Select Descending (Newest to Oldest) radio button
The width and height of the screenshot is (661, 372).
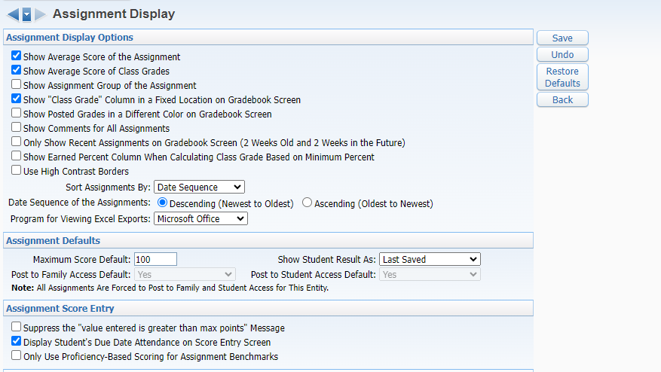(x=162, y=203)
